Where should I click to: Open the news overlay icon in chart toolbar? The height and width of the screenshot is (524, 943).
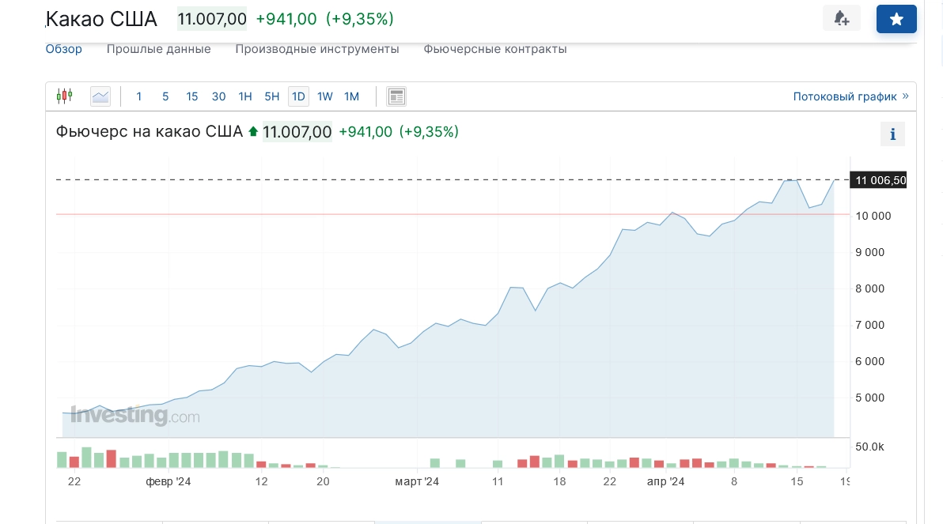point(396,96)
